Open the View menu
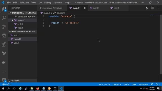 34,3
